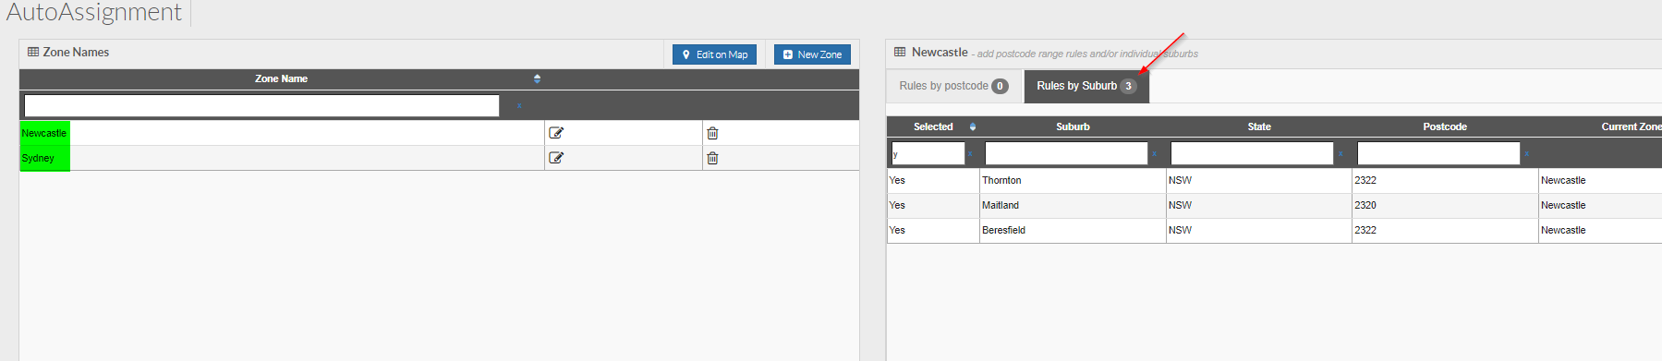This screenshot has height=361, width=1662.
Task: Focus the Zone Name filter field
Action: (261, 106)
